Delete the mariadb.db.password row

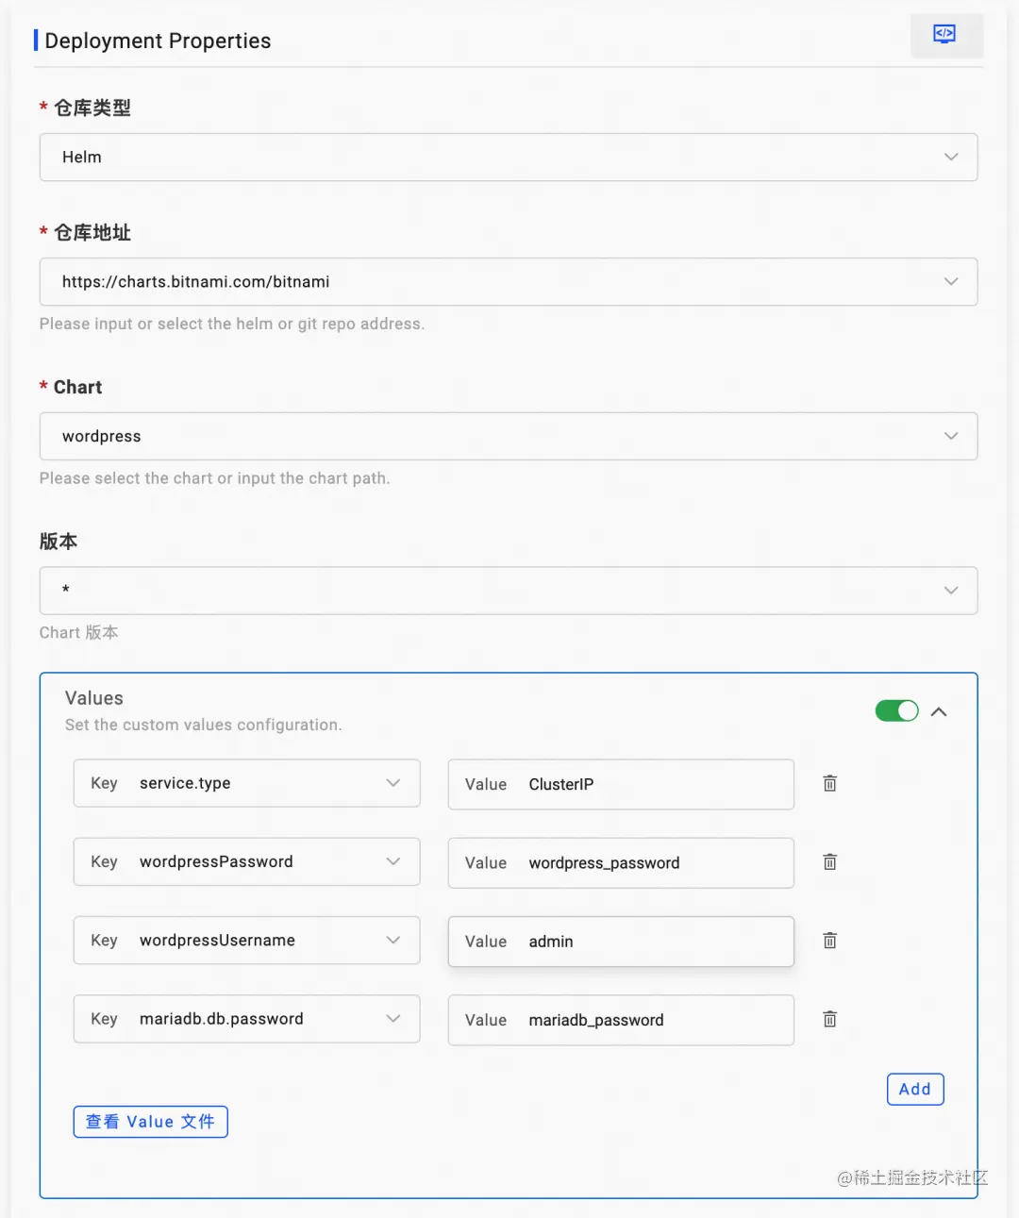tap(829, 1019)
